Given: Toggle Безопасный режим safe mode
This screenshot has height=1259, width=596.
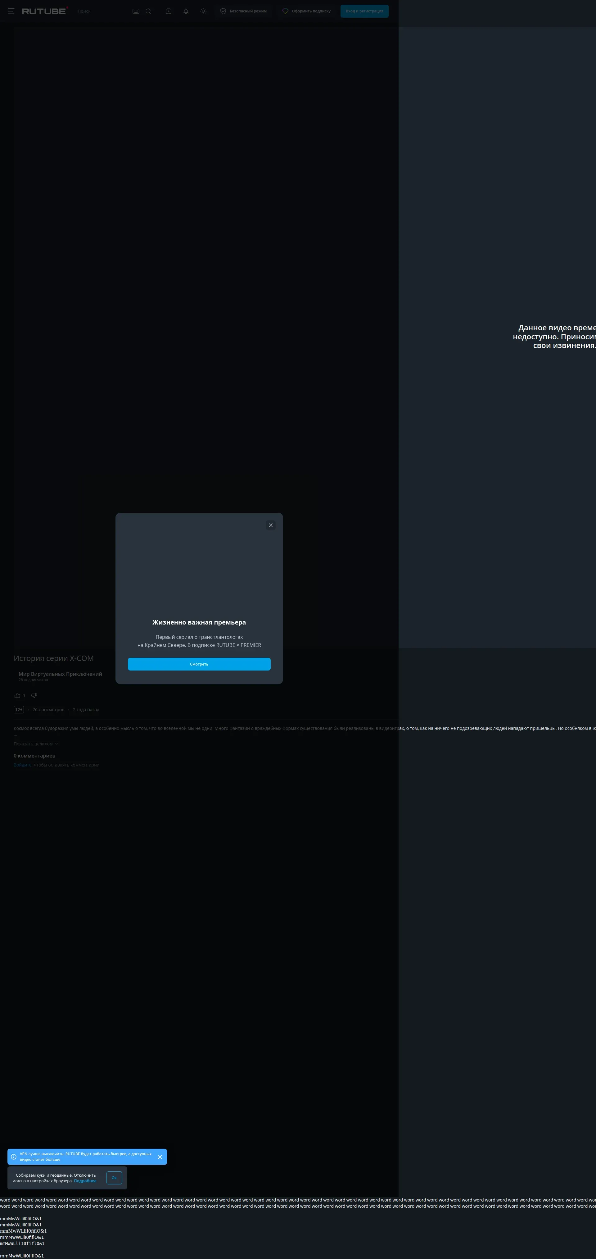Looking at the screenshot, I should click(x=243, y=11).
